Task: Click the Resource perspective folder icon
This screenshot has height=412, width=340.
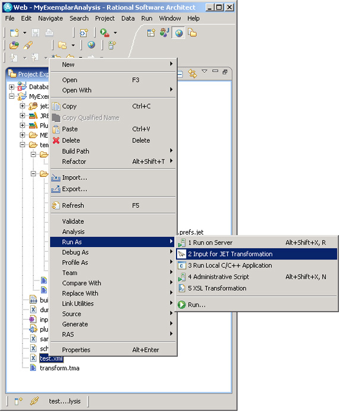Action: coord(193,33)
